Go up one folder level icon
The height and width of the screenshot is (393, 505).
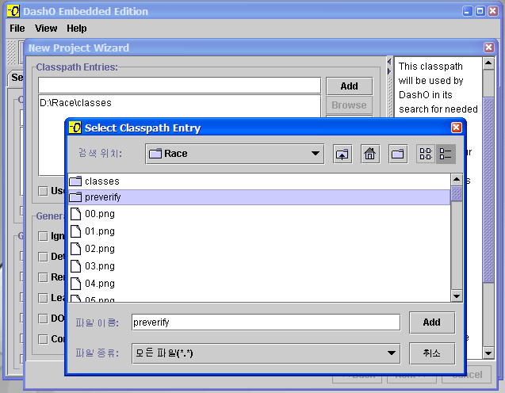tap(342, 155)
